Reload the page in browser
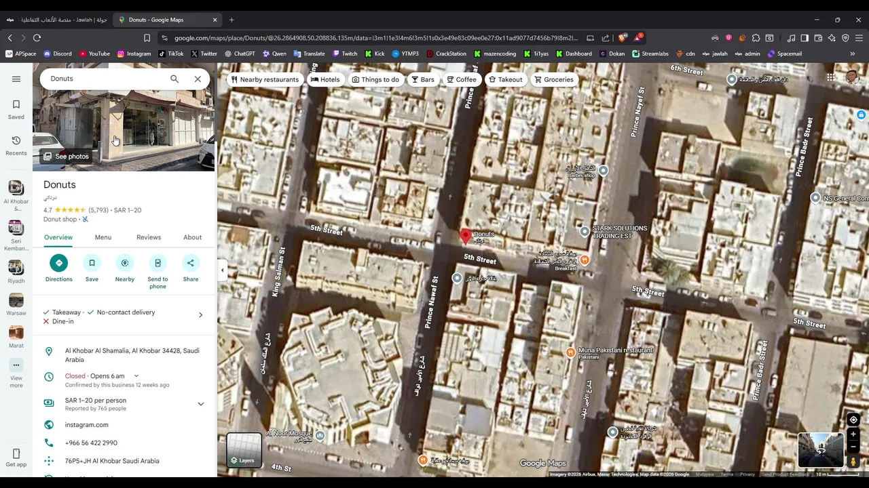The height and width of the screenshot is (488, 869). [37, 38]
